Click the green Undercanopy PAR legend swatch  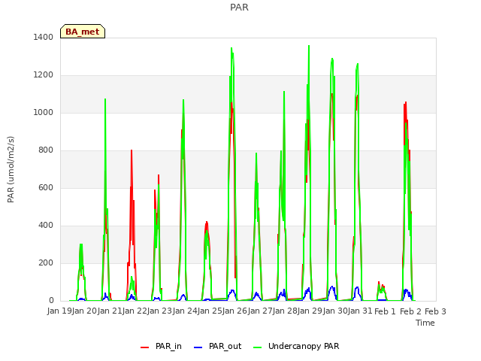[x=258, y=347]
